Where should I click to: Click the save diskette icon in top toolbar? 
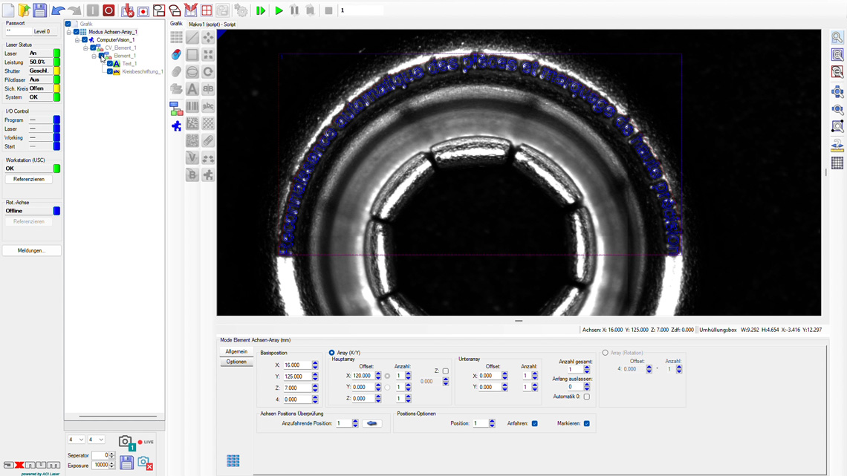coord(40,10)
